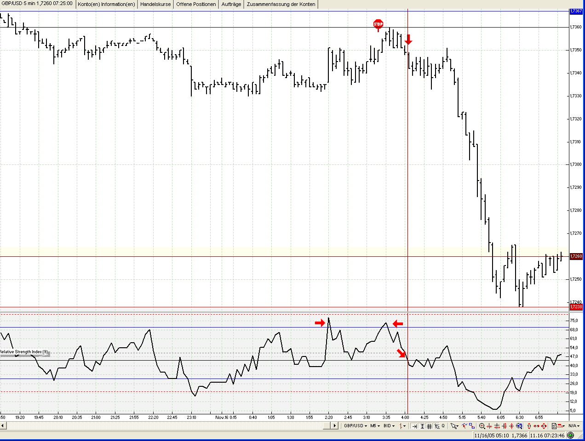This screenshot has height=441, width=585.
Task: Open the Zusammenfassung der Konten tab
Action: pyautogui.click(x=281, y=4)
